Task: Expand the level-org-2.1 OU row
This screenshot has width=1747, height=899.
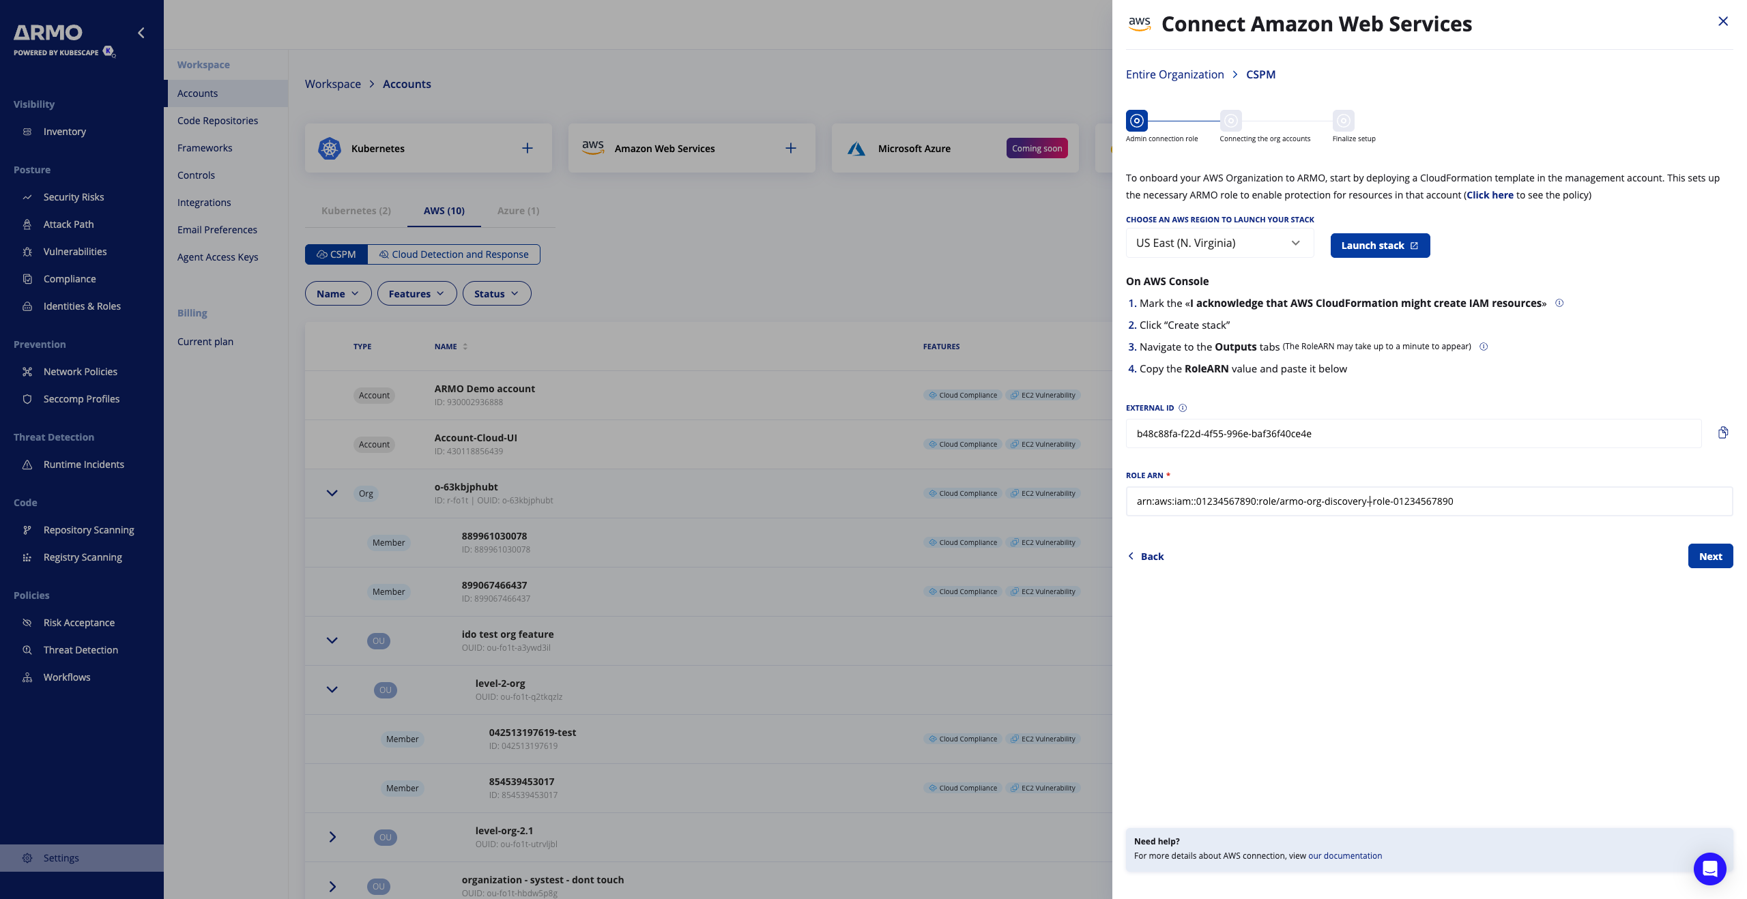Action: [332, 837]
